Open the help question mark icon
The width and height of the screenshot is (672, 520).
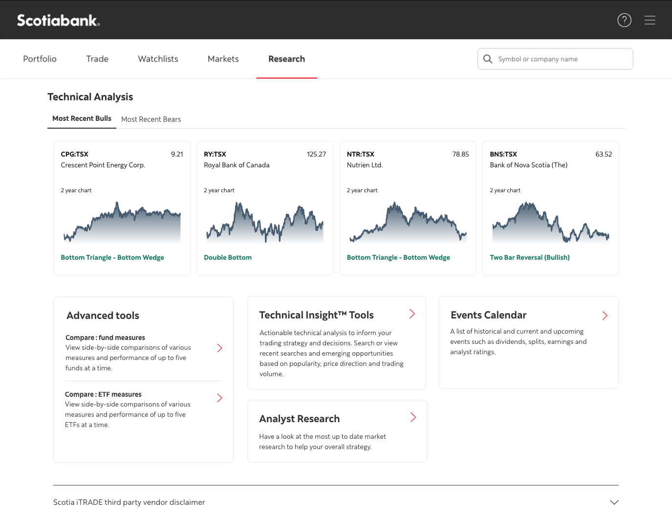tap(624, 20)
